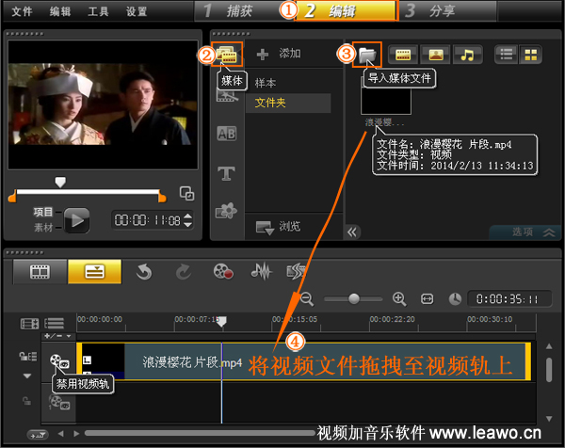
Task: Toggle showing videos in library
Action: point(403,55)
